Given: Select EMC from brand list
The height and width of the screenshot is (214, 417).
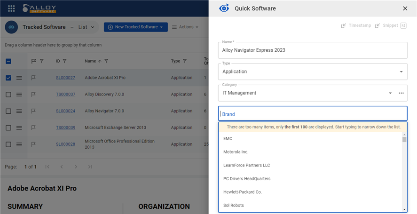Looking at the screenshot, I should coord(311,138).
